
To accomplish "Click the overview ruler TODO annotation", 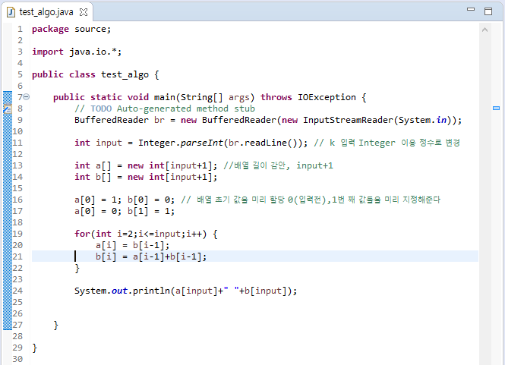I will point(496,109).
